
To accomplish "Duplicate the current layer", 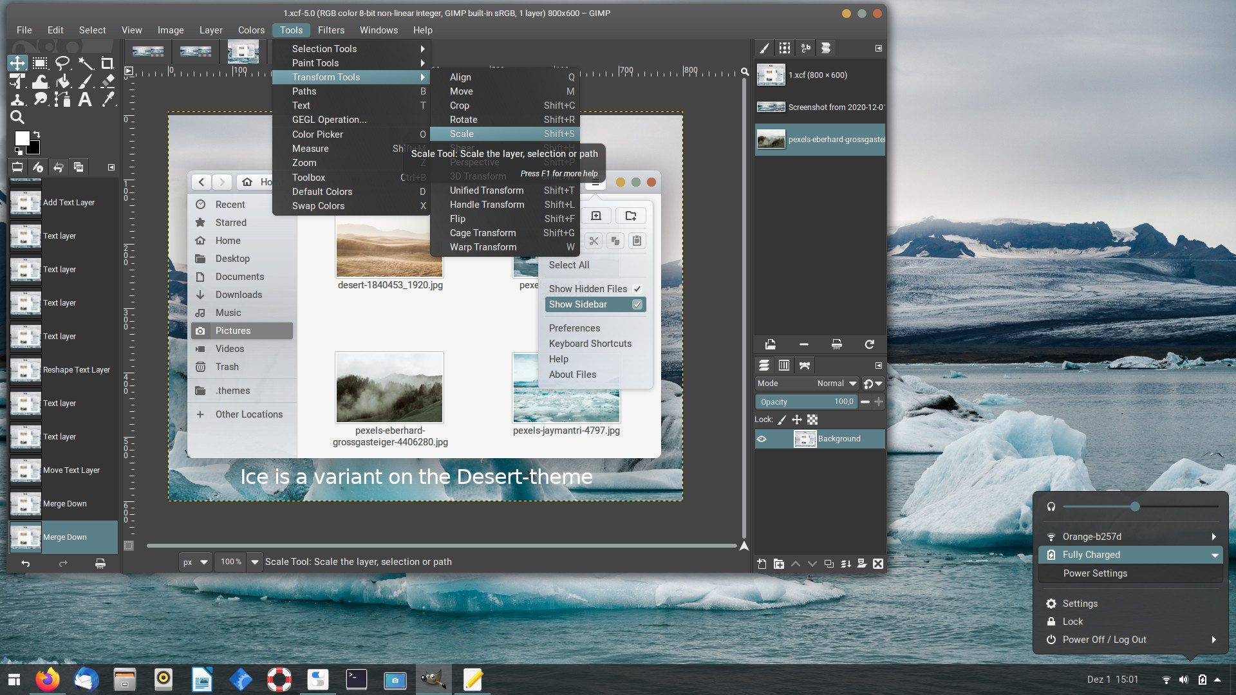I will [829, 564].
